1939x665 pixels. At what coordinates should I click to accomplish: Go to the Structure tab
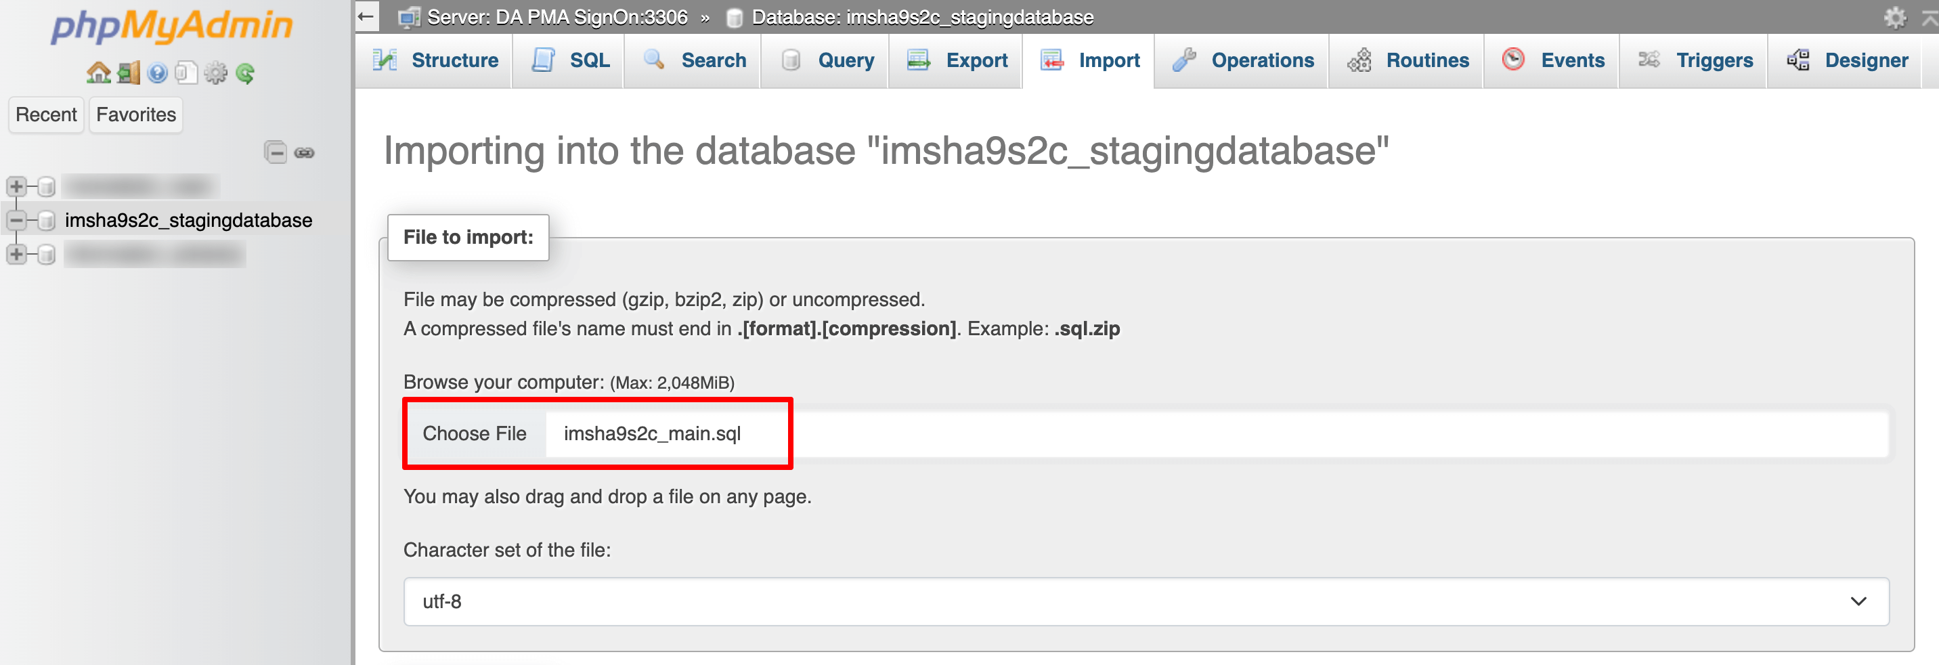[x=437, y=60]
